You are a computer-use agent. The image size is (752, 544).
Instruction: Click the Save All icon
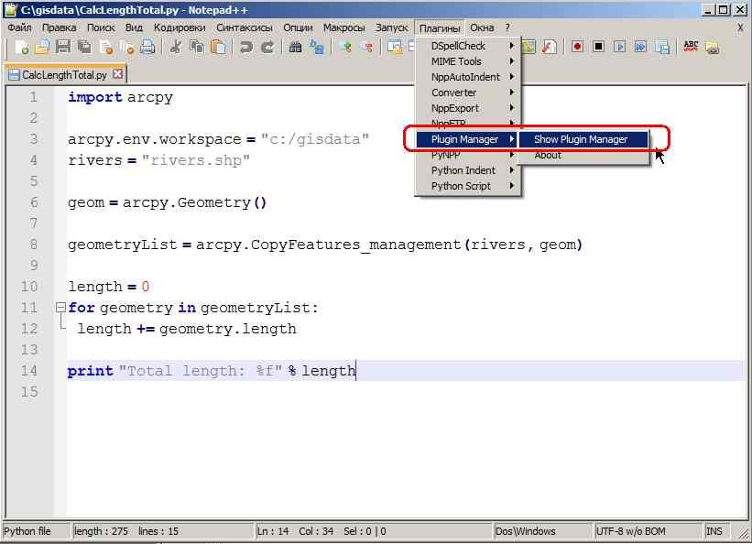coord(85,48)
